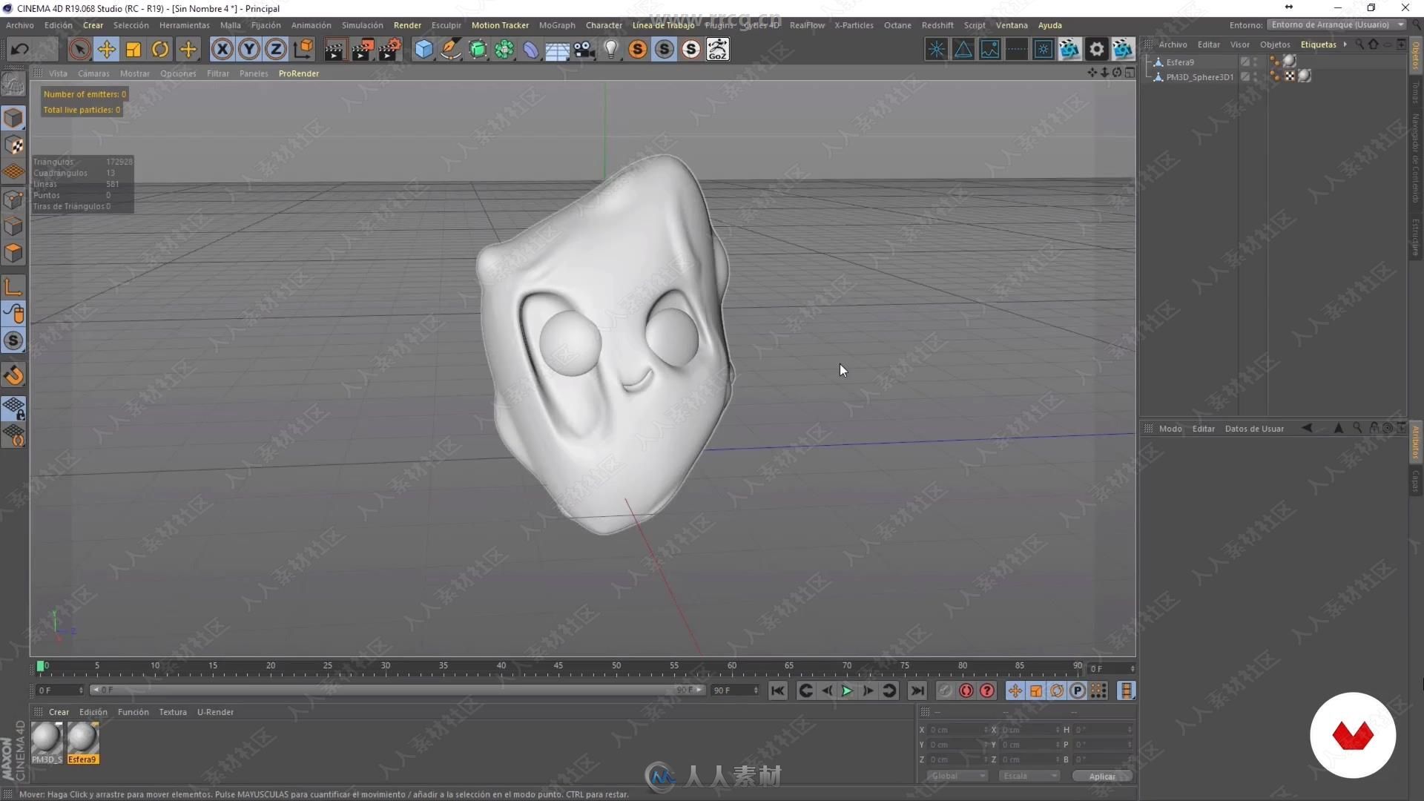The image size is (1424, 801).
Task: Click the Coordinate System cube-axis icon
Action: click(x=303, y=50)
